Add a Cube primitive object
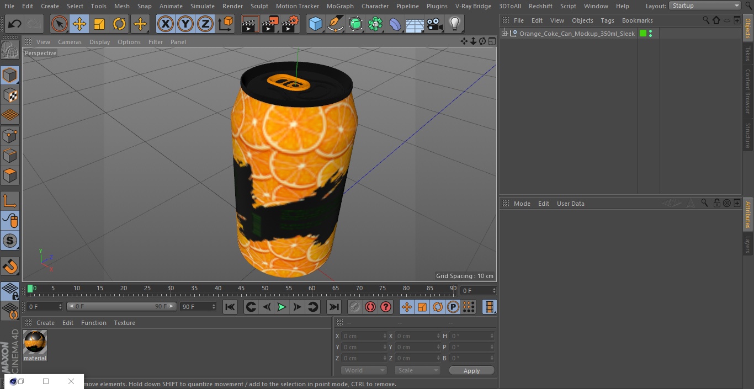 315,24
